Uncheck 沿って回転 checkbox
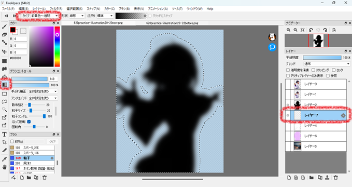The image size is (352, 187). click(29, 122)
